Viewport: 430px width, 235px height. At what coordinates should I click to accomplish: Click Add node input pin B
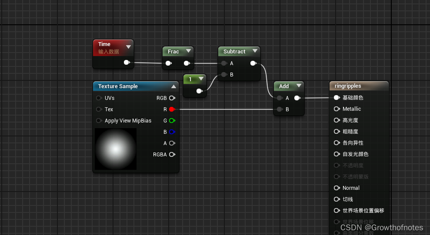pyautogui.click(x=280, y=109)
